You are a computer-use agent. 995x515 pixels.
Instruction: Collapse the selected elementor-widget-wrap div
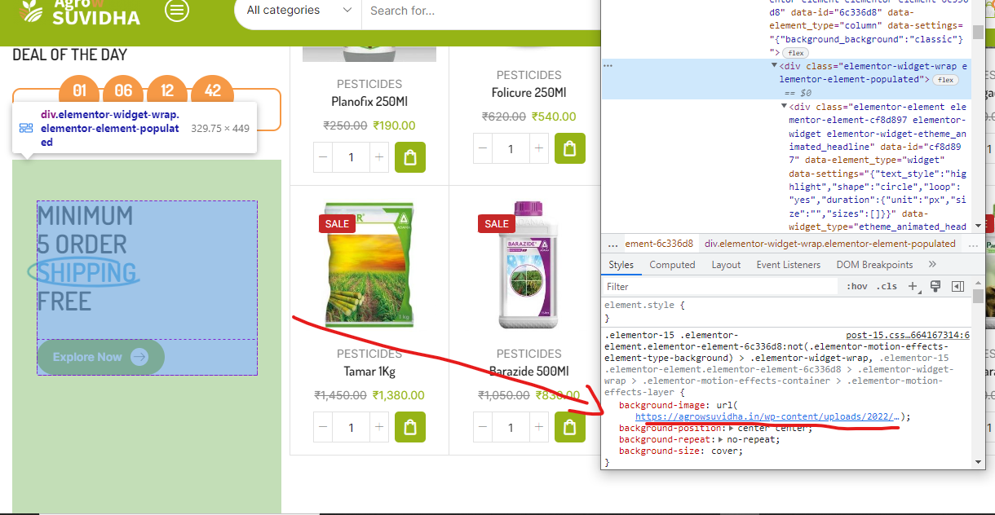pyautogui.click(x=775, y=67)
